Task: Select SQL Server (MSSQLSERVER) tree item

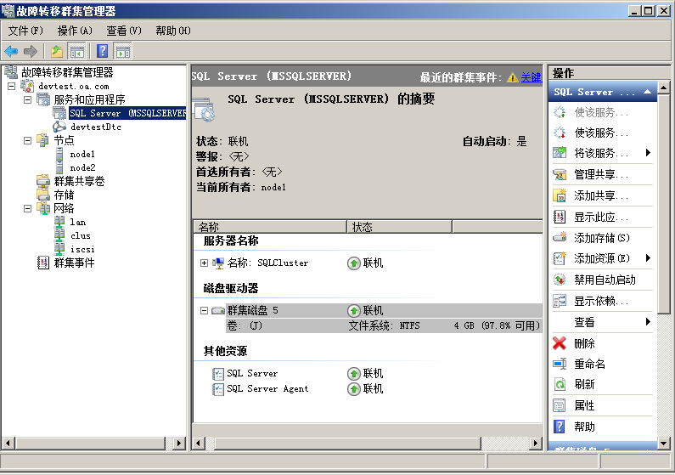Action: 127,113
